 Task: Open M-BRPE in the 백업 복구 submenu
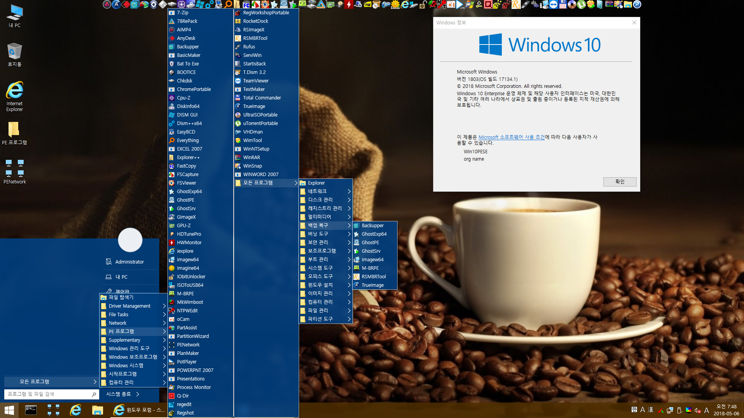(375, 268)
